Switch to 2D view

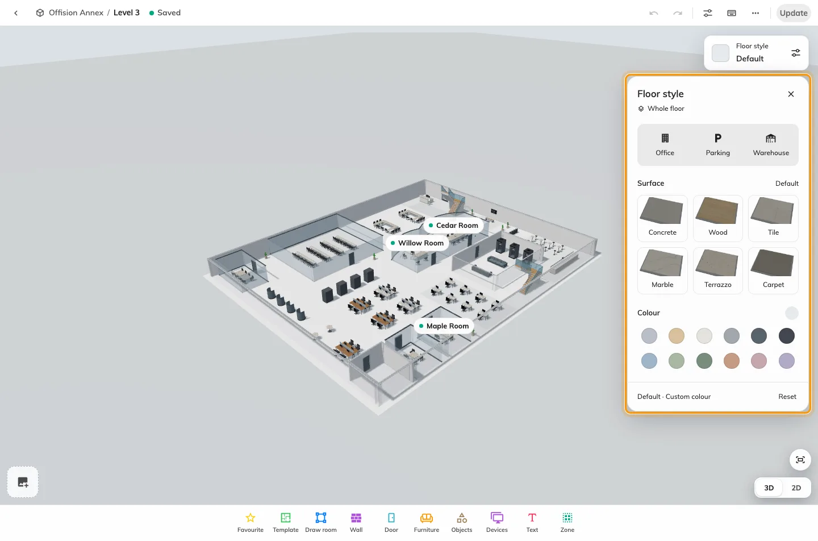[796, 488]
